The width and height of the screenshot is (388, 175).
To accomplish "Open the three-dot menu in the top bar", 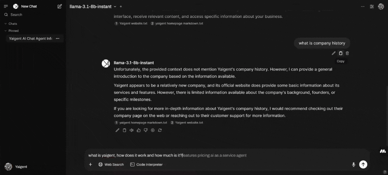I will 363,6.
